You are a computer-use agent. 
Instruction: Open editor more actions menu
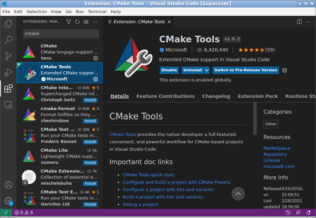pyautogui.click(x=308, y=22)
